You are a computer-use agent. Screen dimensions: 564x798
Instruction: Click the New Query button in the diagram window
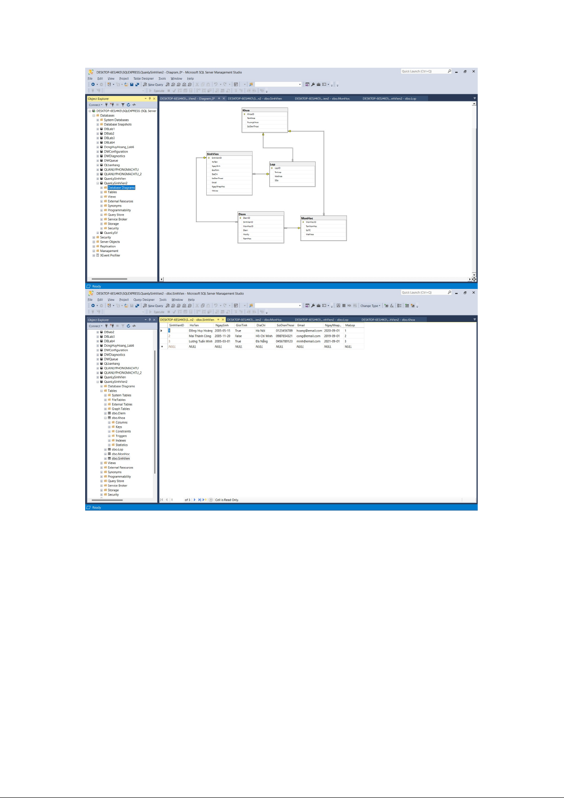pyautogui.click(x=153, y=85)
